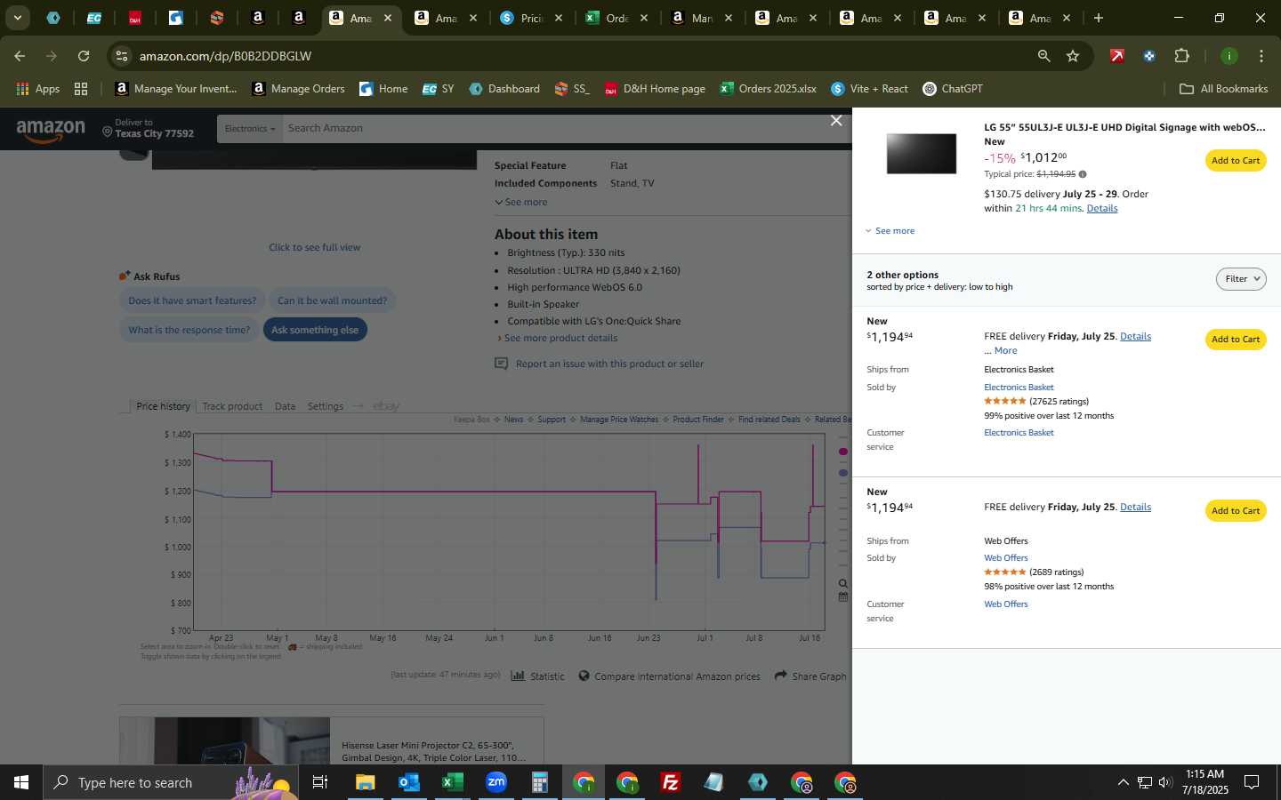Open FileZilla from the taskbar
The image size is (1281, 800).
tap(671, 782)
